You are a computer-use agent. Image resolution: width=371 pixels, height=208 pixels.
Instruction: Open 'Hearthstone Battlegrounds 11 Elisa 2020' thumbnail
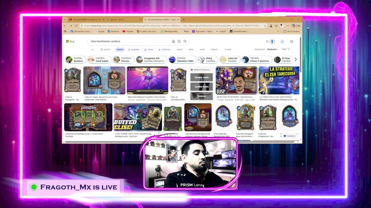pyautogui.click(x=88, y=117)
